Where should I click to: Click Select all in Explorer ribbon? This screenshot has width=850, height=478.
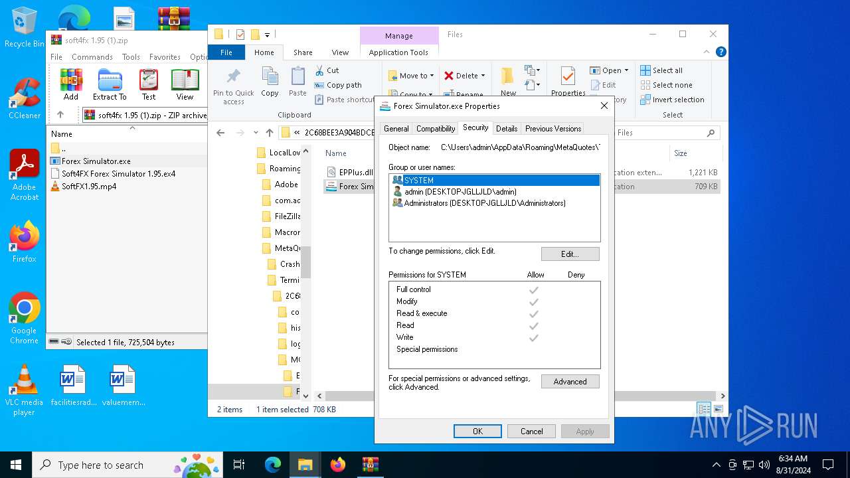click(x=661, y=70)
